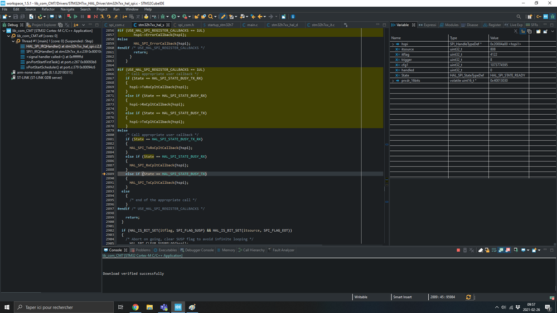The height and width of the screenshot is (313, 557).
Task: Open the Variables view menu chevron
Action: 553,32
